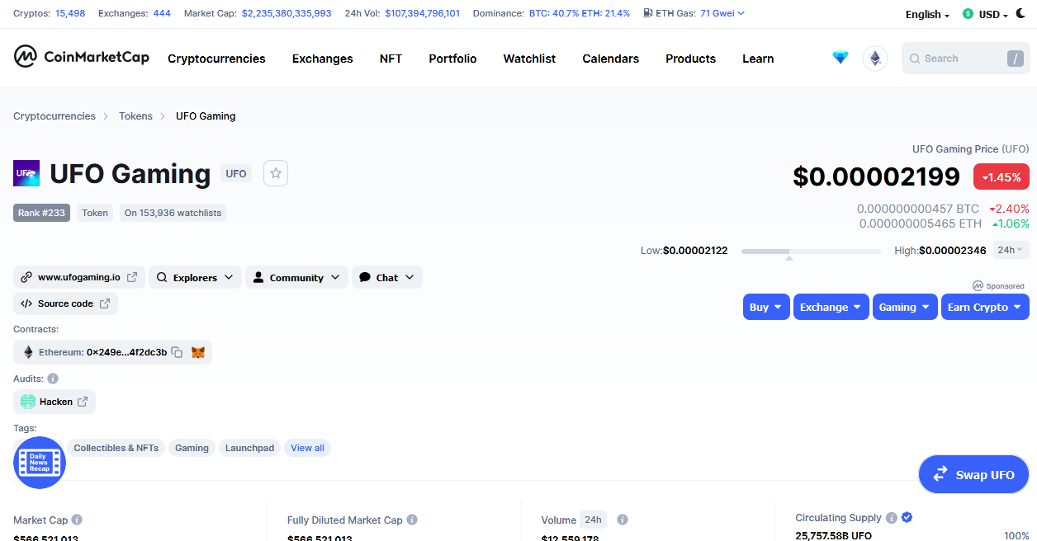Click the -1.45% price change badge
The width and height of the screenshot is (1037, 541).
pos(1001,177)
